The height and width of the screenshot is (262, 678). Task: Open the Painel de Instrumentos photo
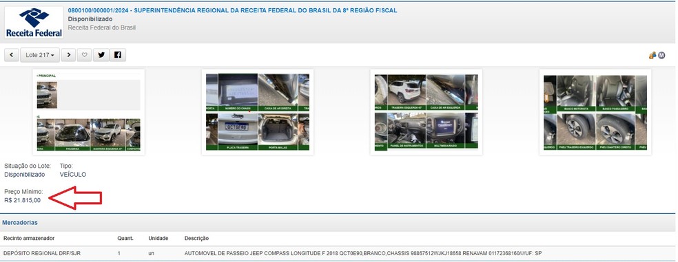coord(407,131)
